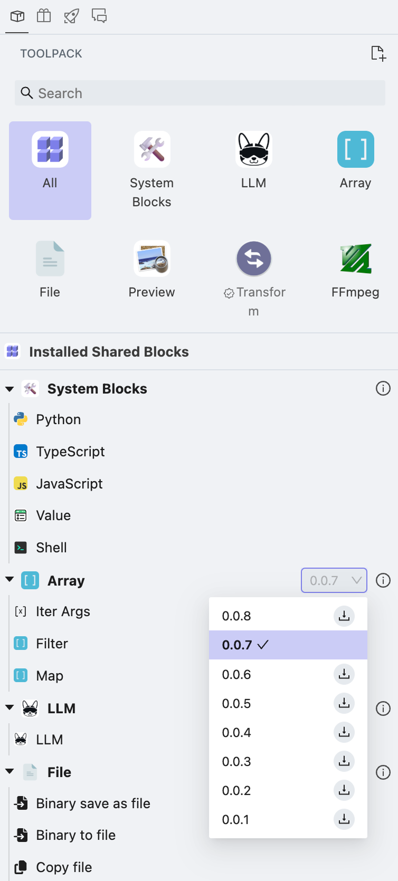Switch to the chat bubbles tab
The width and height of the screenshot is (398, 881).
coord(99,16)
